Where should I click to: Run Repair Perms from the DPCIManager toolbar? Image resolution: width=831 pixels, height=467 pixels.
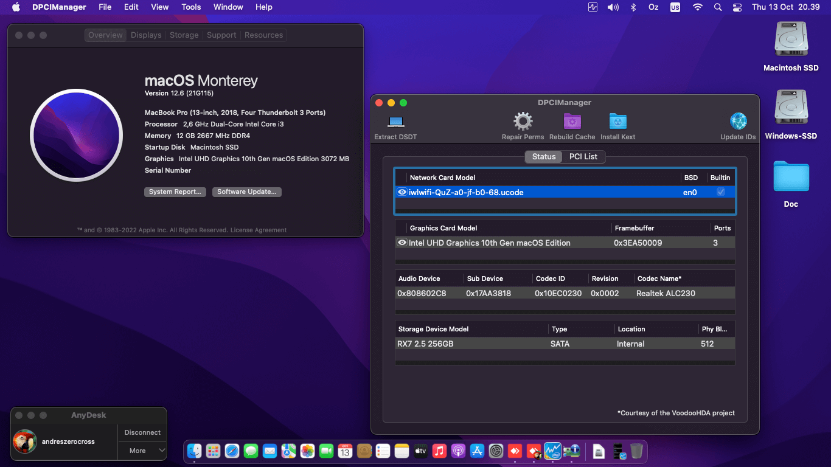(523, 121)
